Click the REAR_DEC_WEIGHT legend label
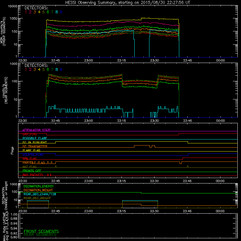This screenshot has width=241, height=241. (37, 198)
